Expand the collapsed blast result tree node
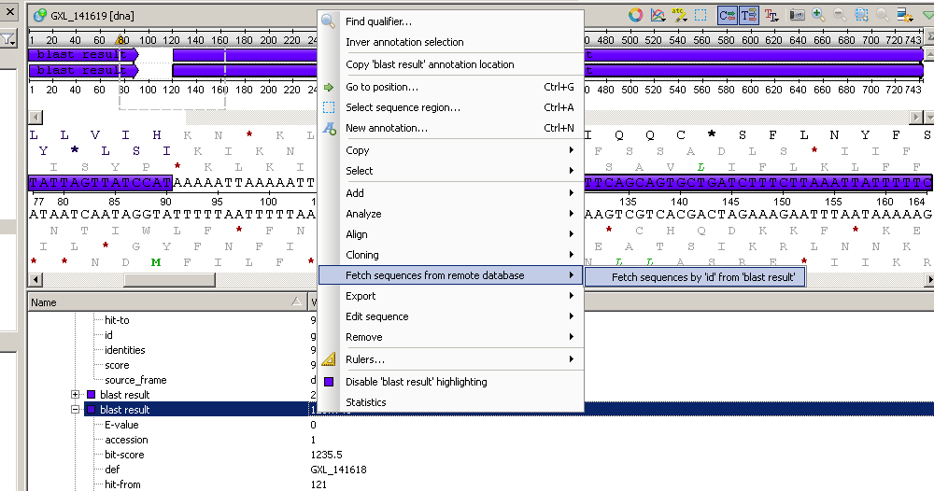 [76, 395]
